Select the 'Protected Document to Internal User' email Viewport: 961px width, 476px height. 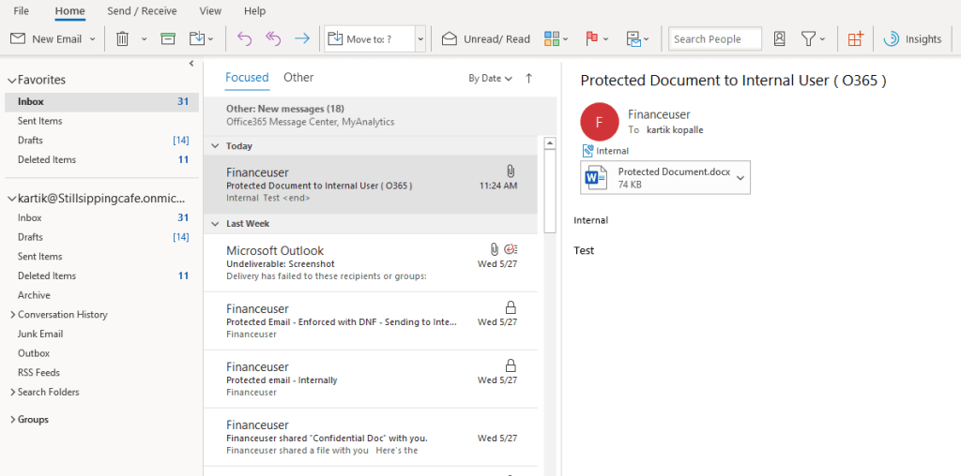(x=371, y=185)
